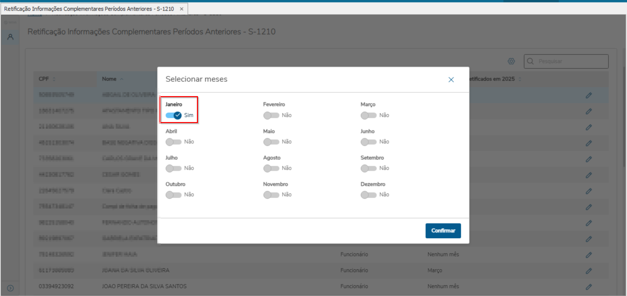Viewport: 627px width, 296px height.
Task: Click pencil icon on JOANA DA SILVA OLIVEIRA row
Action: pos(588,271)
